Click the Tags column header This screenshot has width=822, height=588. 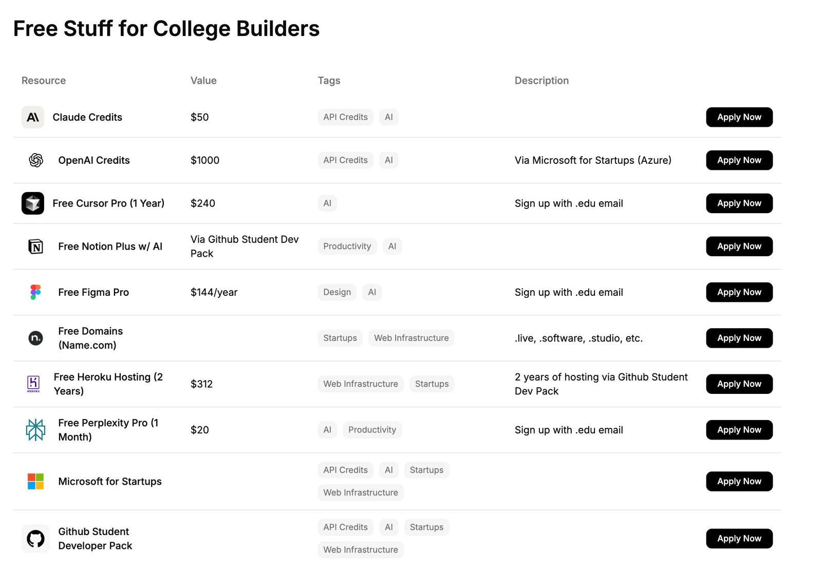pyautogui.click(x=329, y=81)
